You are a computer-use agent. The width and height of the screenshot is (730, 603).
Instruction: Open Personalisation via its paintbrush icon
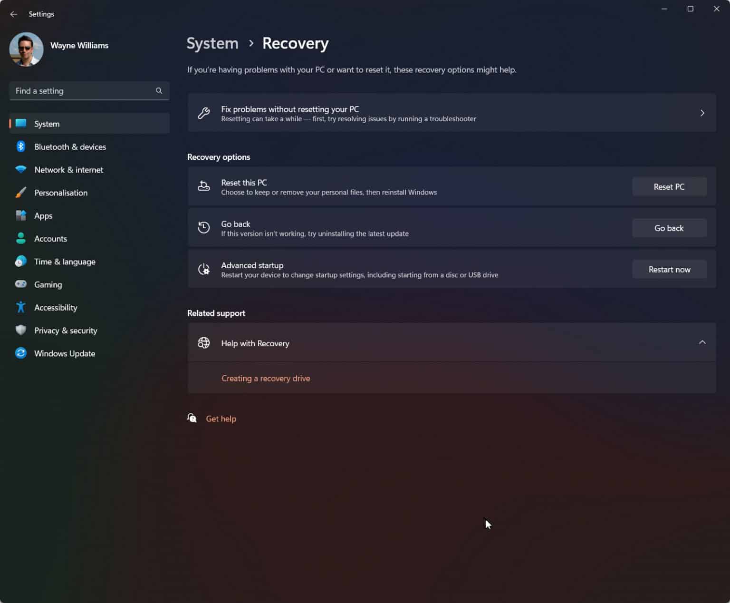tap(21, 193)
